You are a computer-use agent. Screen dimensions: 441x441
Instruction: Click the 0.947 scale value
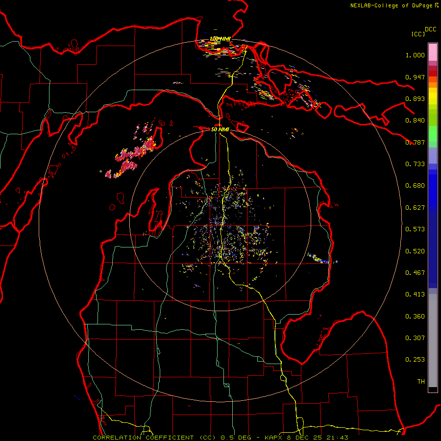coord(415,77)
